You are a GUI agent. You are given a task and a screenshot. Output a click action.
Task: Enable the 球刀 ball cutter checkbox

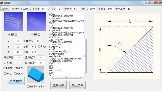point(5,74)
